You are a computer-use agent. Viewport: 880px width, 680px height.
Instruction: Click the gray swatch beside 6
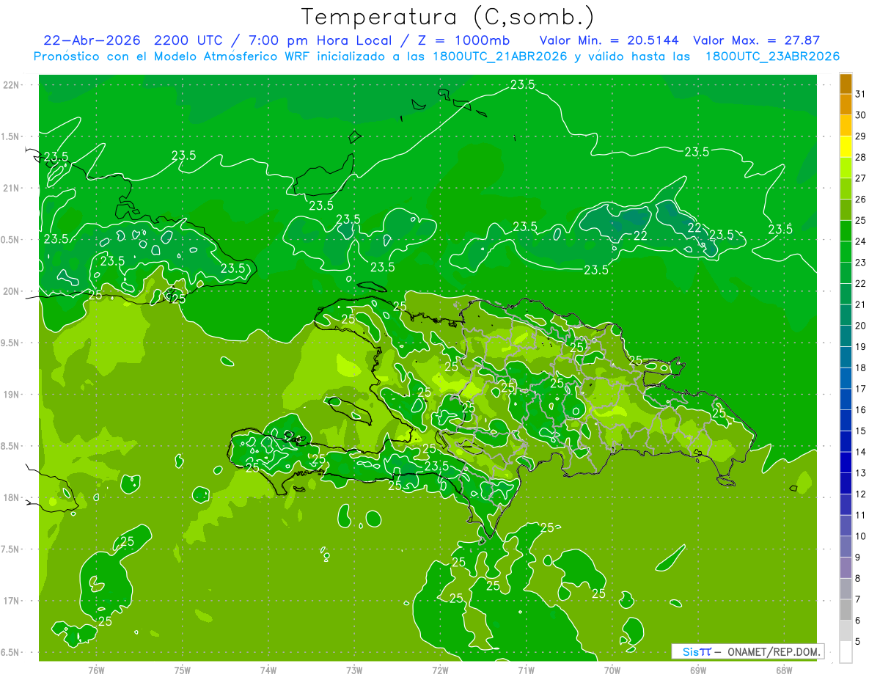click(x=846, y=611)
